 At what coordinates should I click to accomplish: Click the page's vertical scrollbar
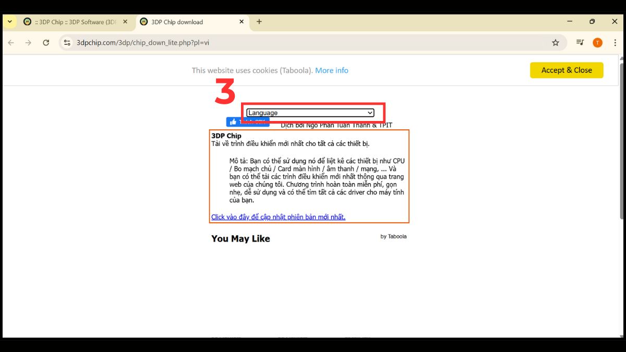pos(621,141)
